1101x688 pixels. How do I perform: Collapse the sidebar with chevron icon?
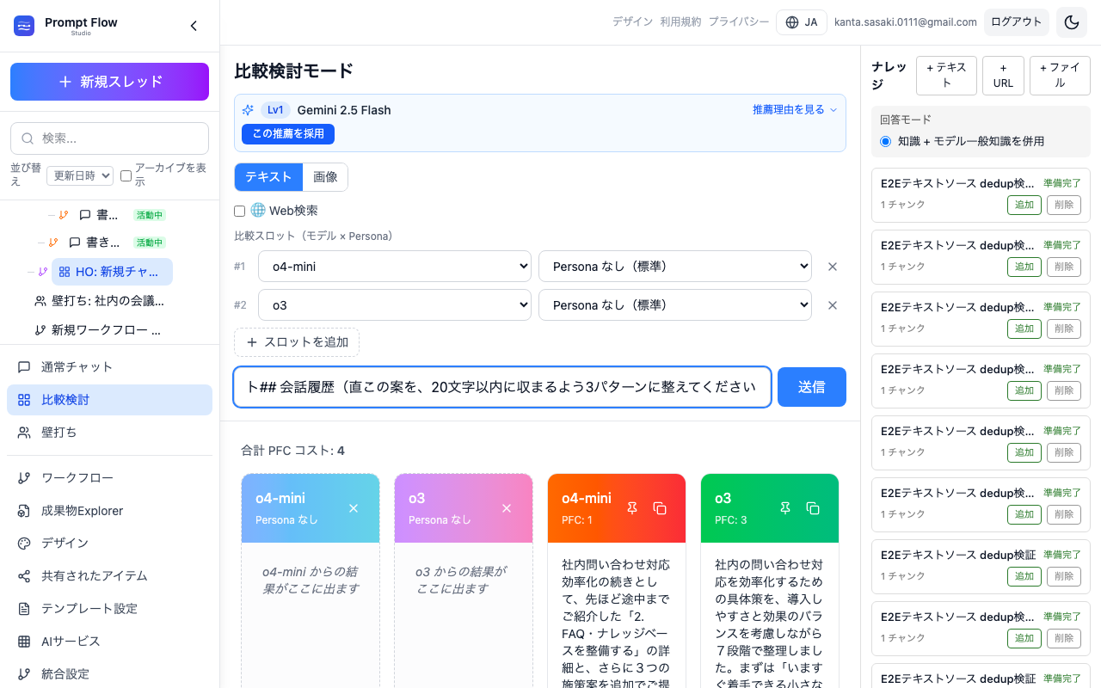tap(194, 26)
